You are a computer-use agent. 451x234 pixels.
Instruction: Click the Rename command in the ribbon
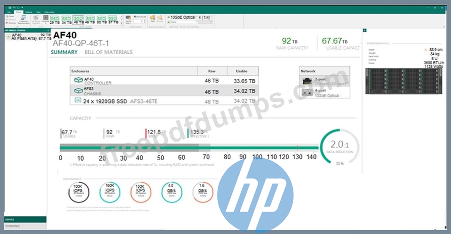11,20
